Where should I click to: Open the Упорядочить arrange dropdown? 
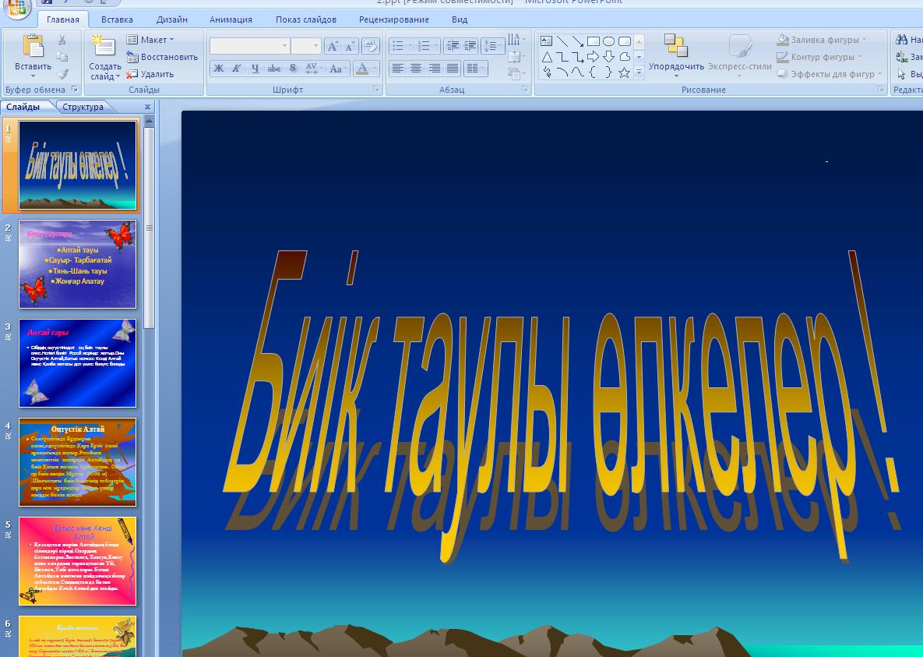676,56
